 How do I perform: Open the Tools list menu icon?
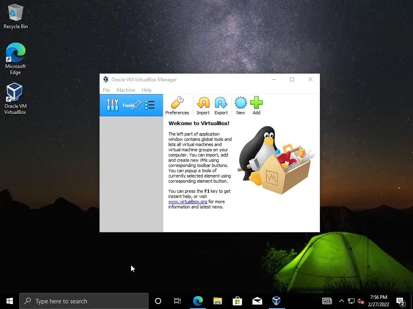point(150,105)
